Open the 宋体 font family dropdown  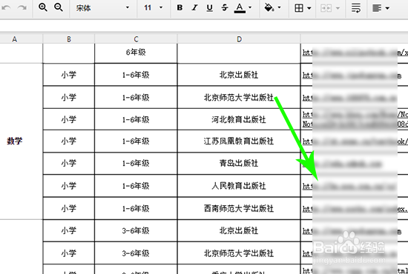pos(103,8)
